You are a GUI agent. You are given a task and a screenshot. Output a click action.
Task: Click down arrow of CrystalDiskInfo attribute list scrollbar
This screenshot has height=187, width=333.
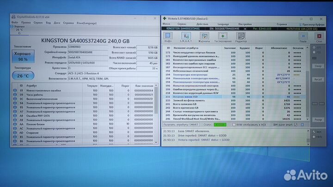click(156, 142)
